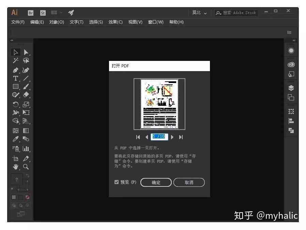Open the 效果(C) menu
The width and height of the screenshot is (306, 230).
click(x=116, y=22)
